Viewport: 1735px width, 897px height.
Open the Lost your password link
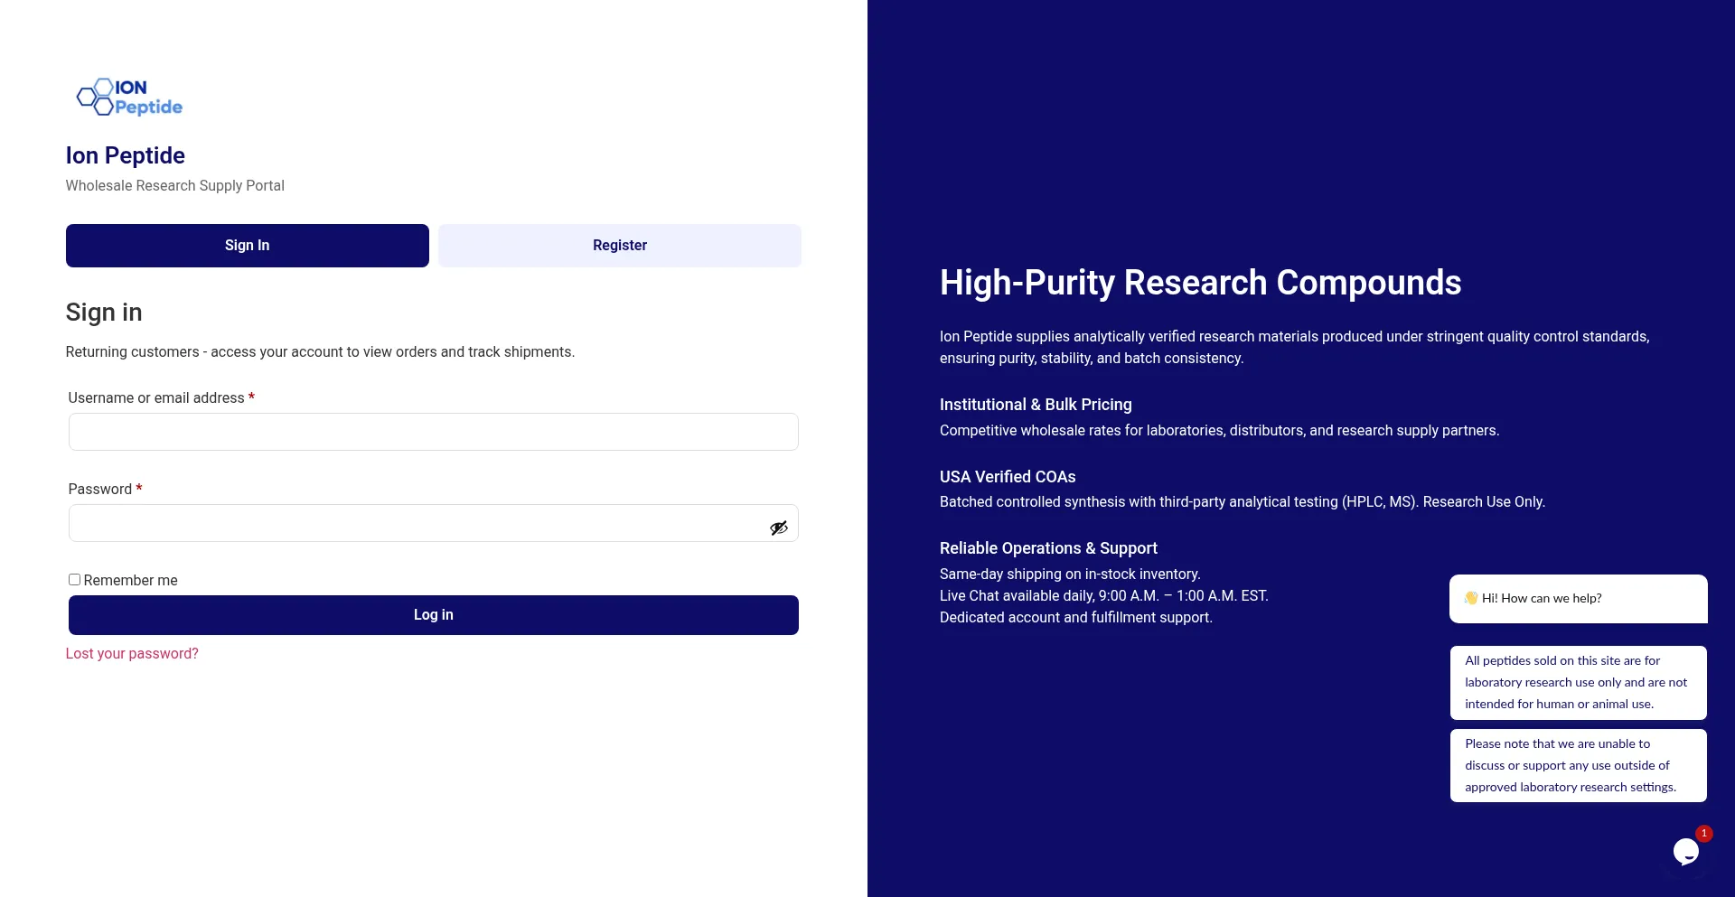point(132,654)
